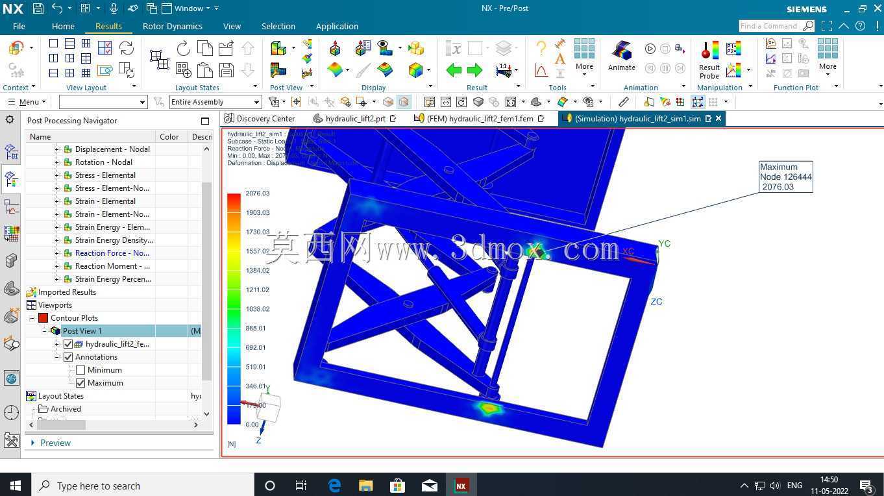This screenshot has width=884, height=496.
Task: Select the Reaction Force - No... result
Action: coord(112,253)
